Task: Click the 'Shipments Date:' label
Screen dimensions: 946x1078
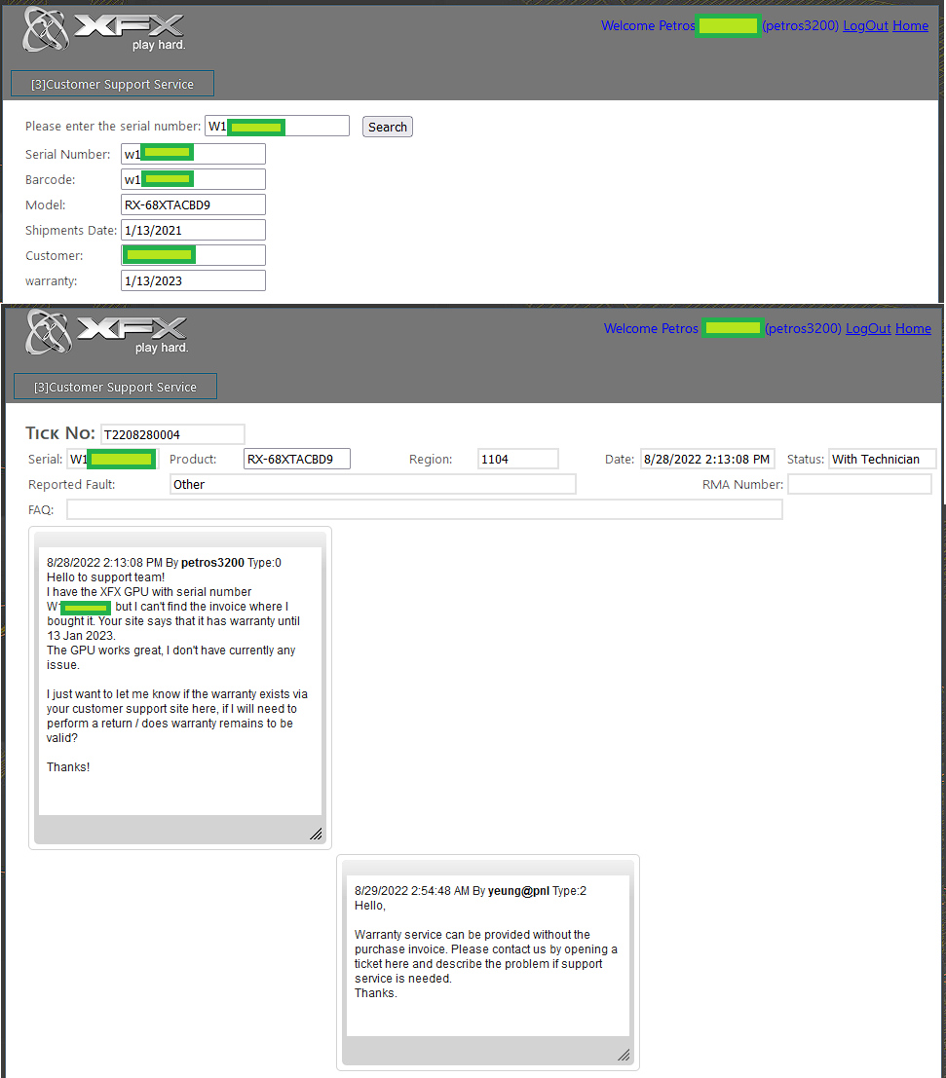Action: click(x=71, y=231)
